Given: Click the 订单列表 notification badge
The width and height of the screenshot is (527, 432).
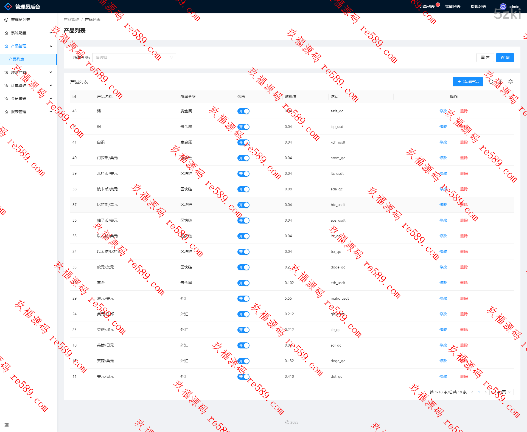Looking at the screenshot, I should point(438,5).
